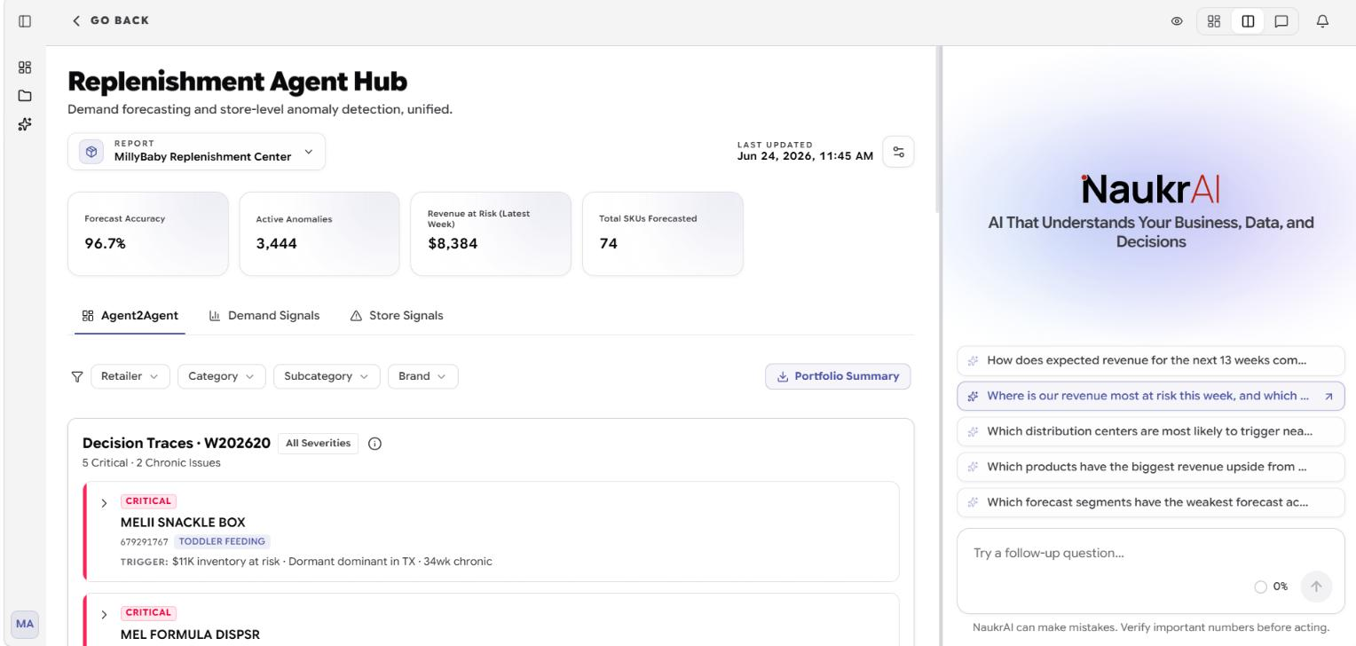Click the 0% usage indicator
Image resolution: width=1356 pixels, height=646 pixels.
pos(1272,587)
